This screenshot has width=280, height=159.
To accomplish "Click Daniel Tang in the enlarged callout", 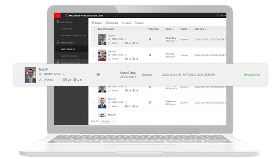I will tap(128, 73).
